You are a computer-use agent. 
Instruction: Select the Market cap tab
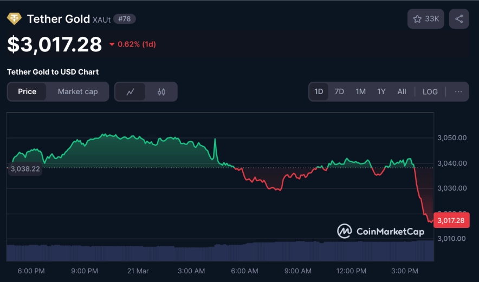[x=77, y=92]
